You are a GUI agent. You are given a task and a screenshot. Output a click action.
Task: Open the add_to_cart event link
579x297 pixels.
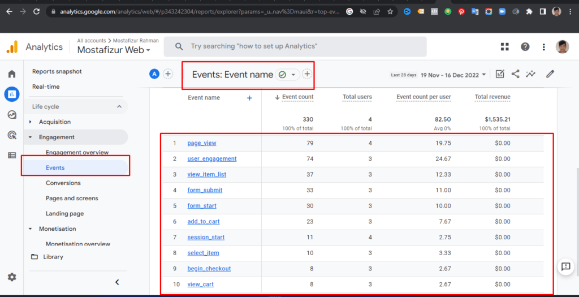pyautogui.click(x=204, y=222)
